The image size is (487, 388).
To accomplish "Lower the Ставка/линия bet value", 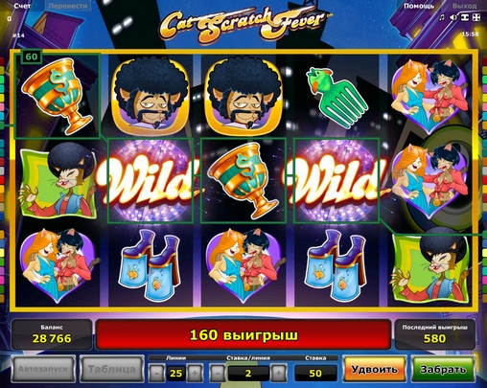I will (218, 373).
